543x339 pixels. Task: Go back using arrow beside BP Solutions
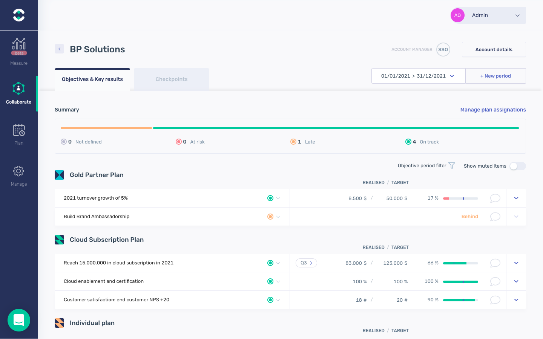tap(59, 49)
